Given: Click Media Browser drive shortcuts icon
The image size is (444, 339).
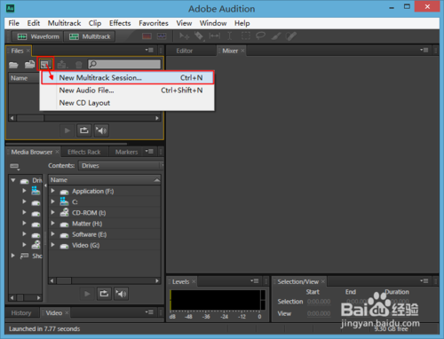Looking at the screenshot, I should (x=14, y=167).
